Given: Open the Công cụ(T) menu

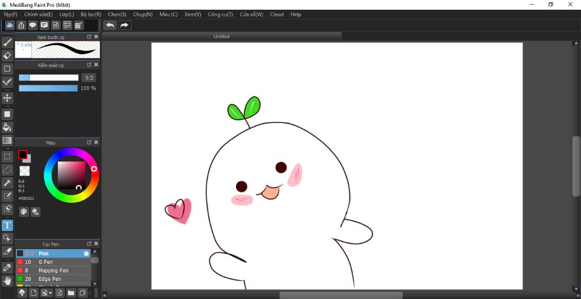Looking at the screenshot, I should (x=221, y=14).
